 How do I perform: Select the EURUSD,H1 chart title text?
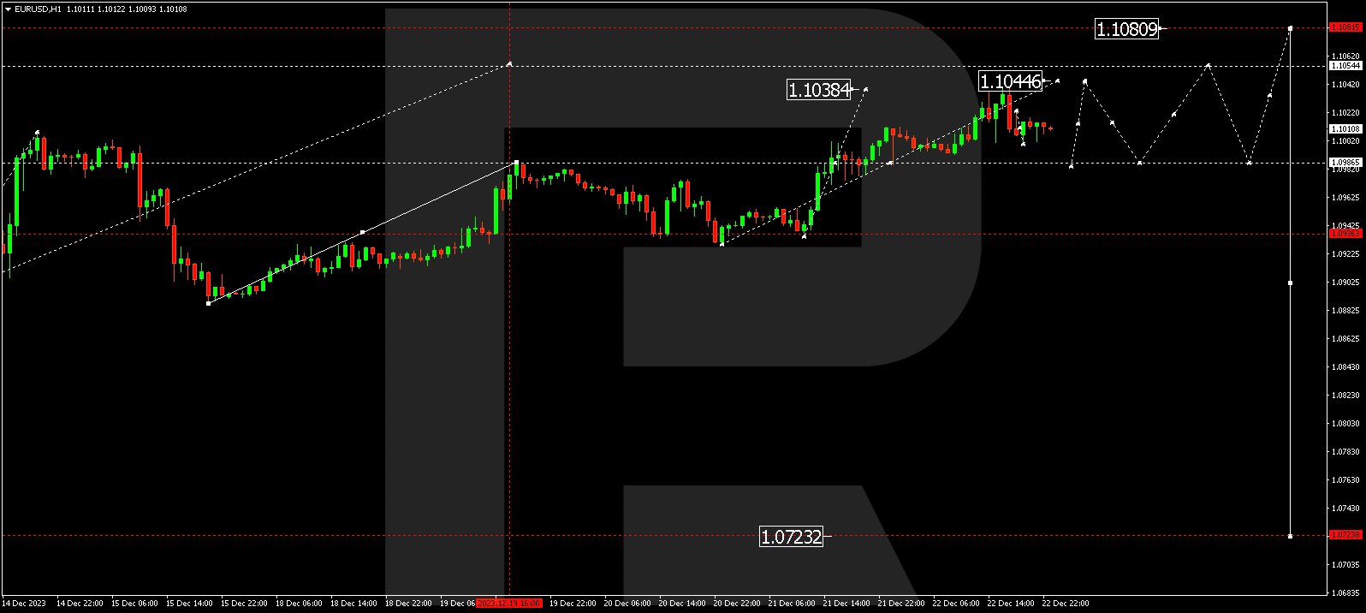[x=38, y=9]
